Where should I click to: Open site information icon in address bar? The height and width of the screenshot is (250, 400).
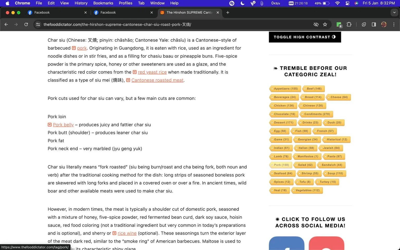[x=38, y=24]
